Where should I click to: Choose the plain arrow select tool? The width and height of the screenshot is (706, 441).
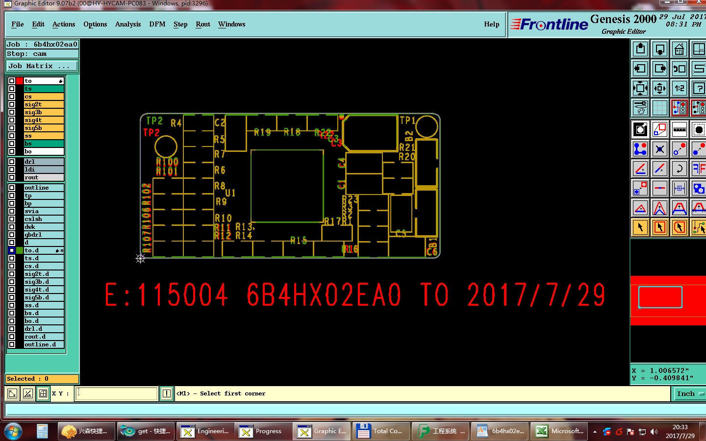640,227
